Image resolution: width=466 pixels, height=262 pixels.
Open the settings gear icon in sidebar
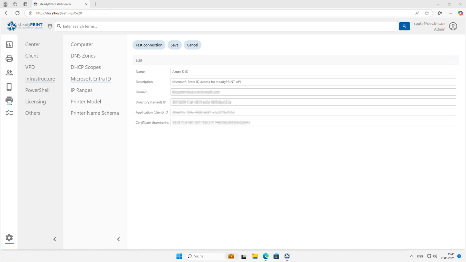tap(9, 238)
